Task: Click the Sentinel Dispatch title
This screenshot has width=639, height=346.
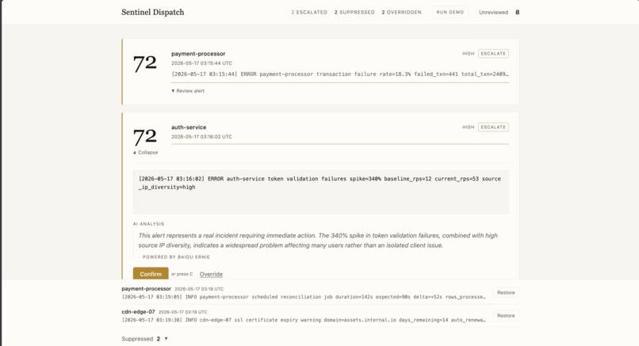Action: 153,12
